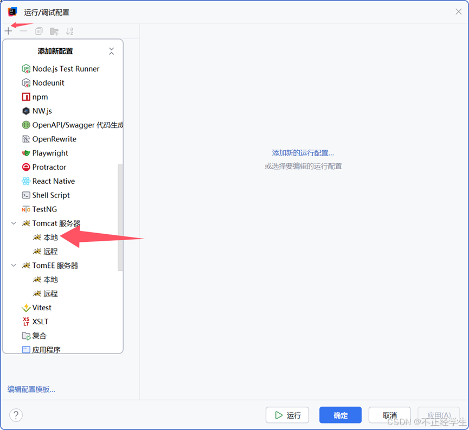Click the Nodeunit icon

26,83
